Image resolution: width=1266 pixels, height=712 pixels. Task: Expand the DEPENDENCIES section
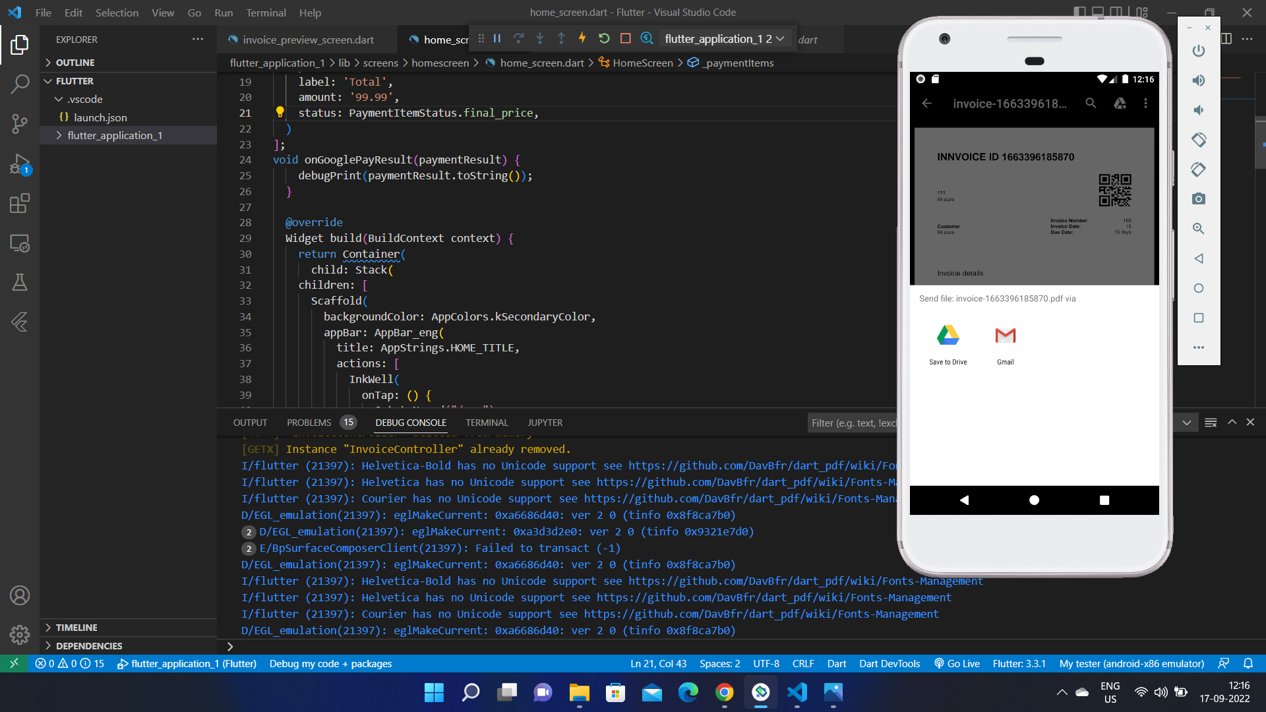[x=129, y=646]
